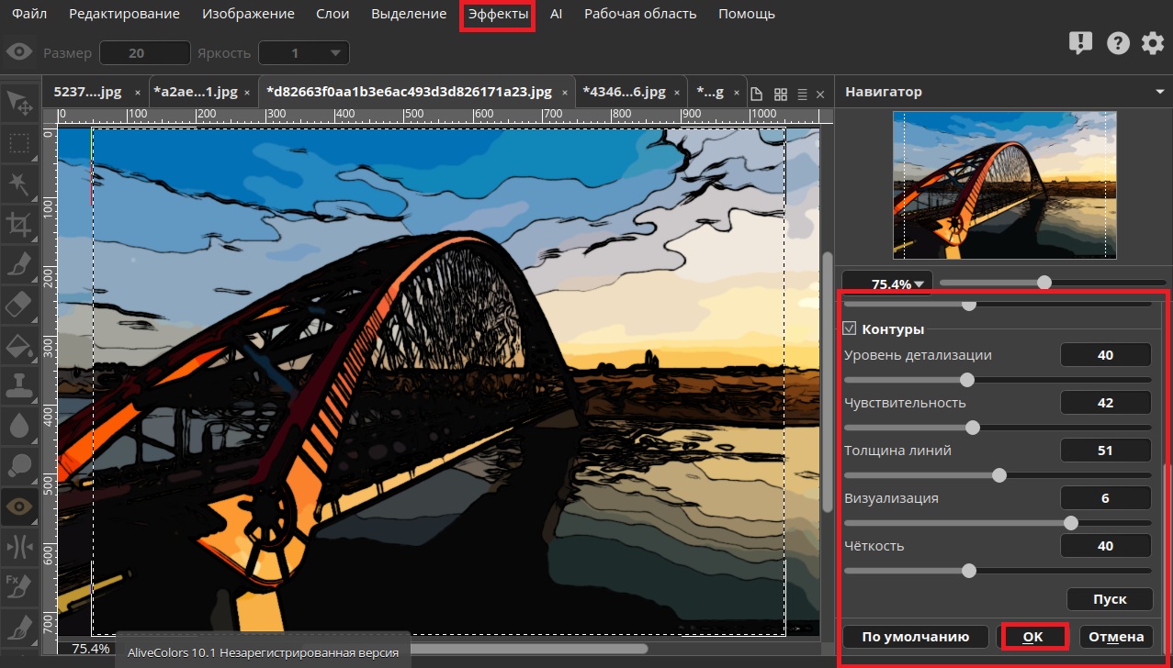Pick the Paint Bucket fill tool
1173x668 pixels.
19,344
